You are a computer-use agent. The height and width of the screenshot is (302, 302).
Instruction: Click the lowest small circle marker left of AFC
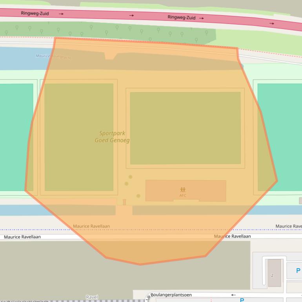138,196
